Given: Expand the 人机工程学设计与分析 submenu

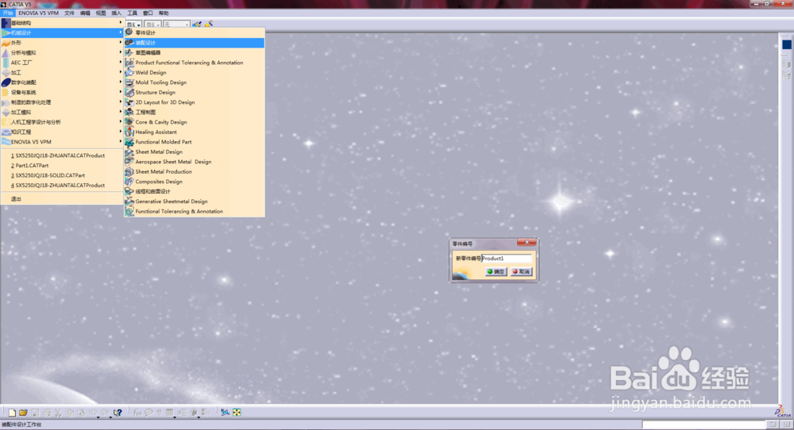Looking at the screenshot, I should [62, 122].
